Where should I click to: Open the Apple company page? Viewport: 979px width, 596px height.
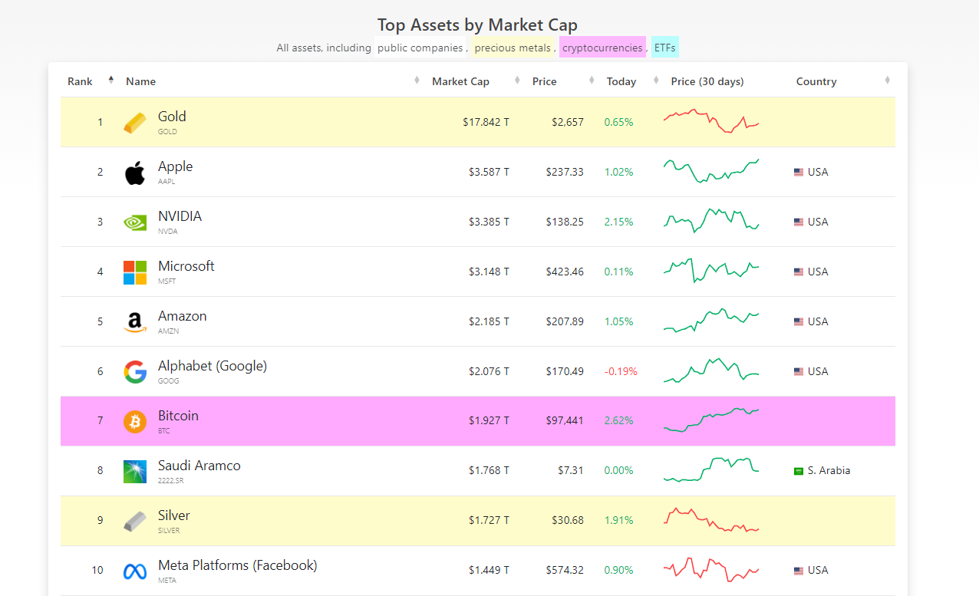click(175, 166)
